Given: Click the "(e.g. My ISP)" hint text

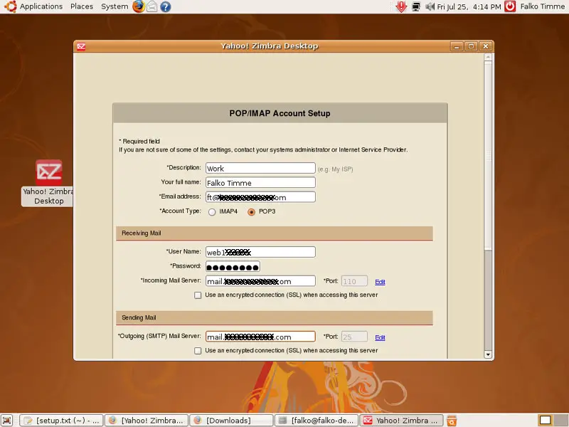Looking at the screenshot, I should pos(335,169).
